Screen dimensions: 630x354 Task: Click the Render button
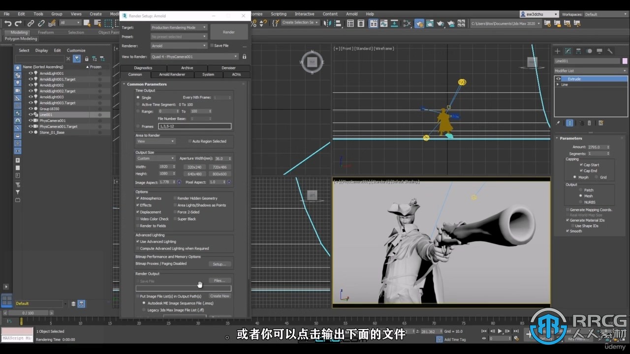coord(229,32)
